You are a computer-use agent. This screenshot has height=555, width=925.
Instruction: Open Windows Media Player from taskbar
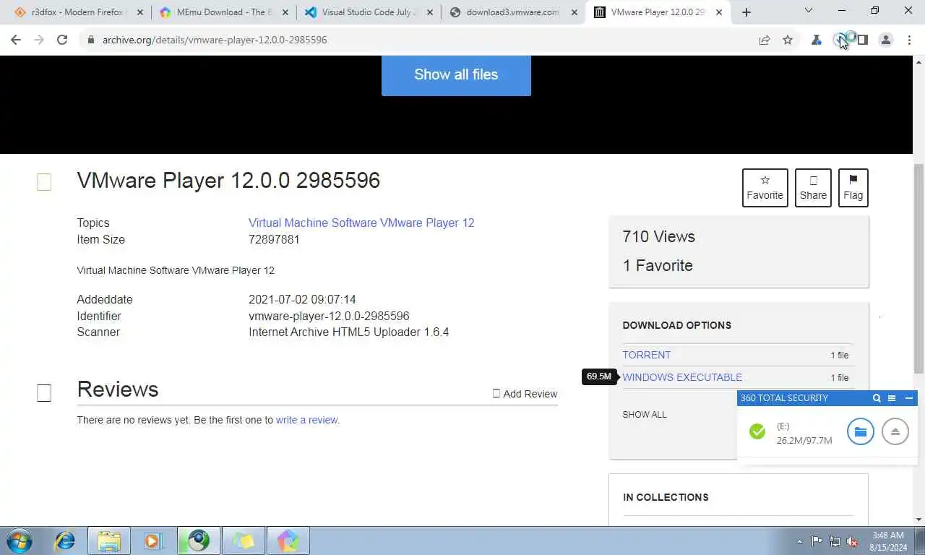(x=152, y=541)
